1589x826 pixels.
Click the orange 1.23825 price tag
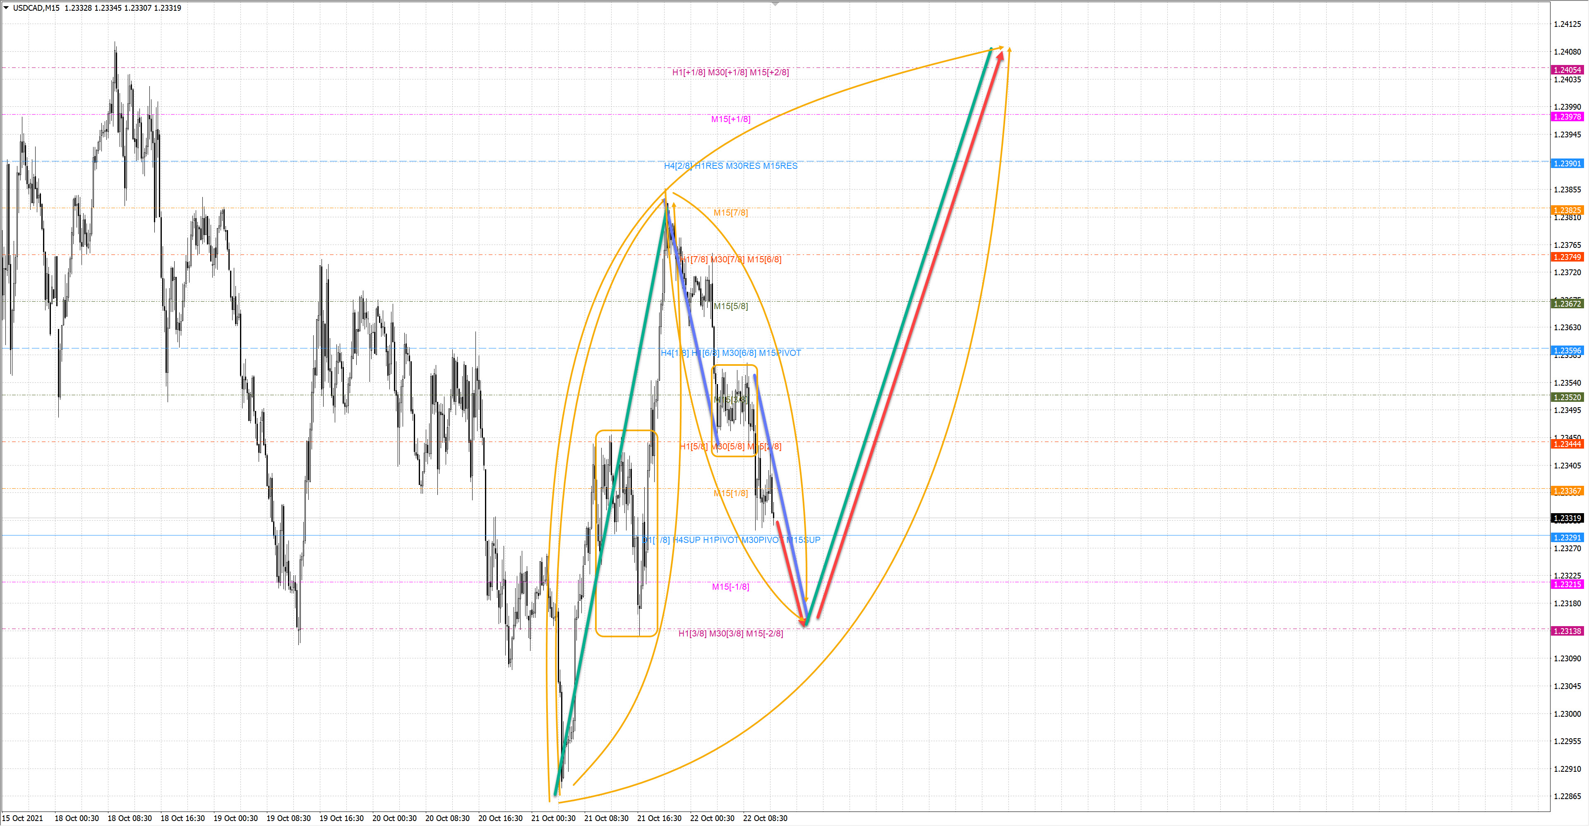1567,210
